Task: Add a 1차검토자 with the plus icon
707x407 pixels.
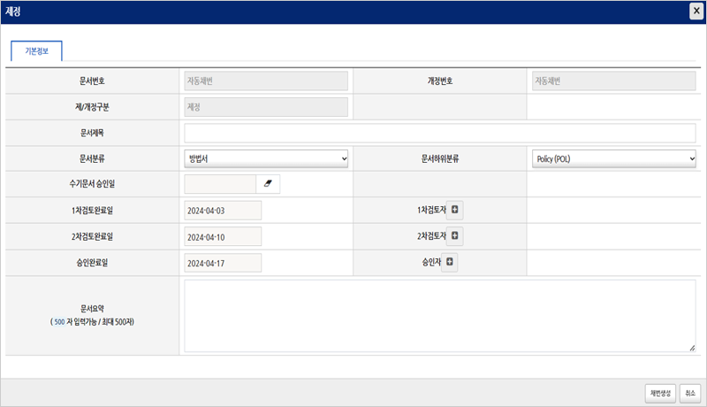Action: click(454, 211)
